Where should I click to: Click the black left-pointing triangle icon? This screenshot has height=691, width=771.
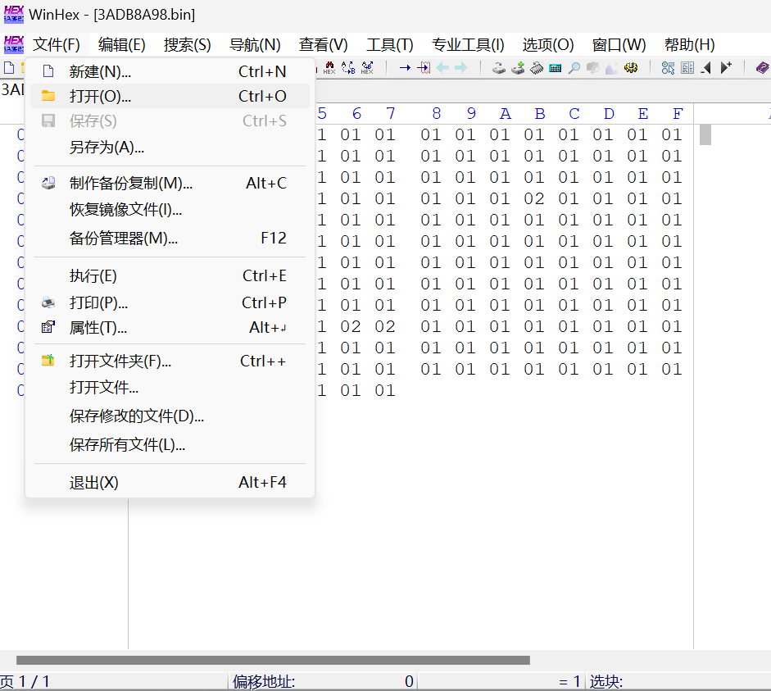(706, 68)
